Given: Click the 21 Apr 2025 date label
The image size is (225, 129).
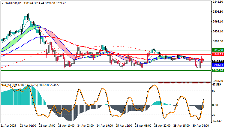Looking at the screenshot, I should [8, 126].
